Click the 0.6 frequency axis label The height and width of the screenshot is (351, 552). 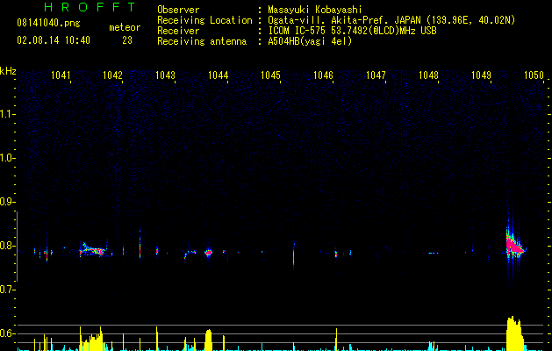point(8,333)
